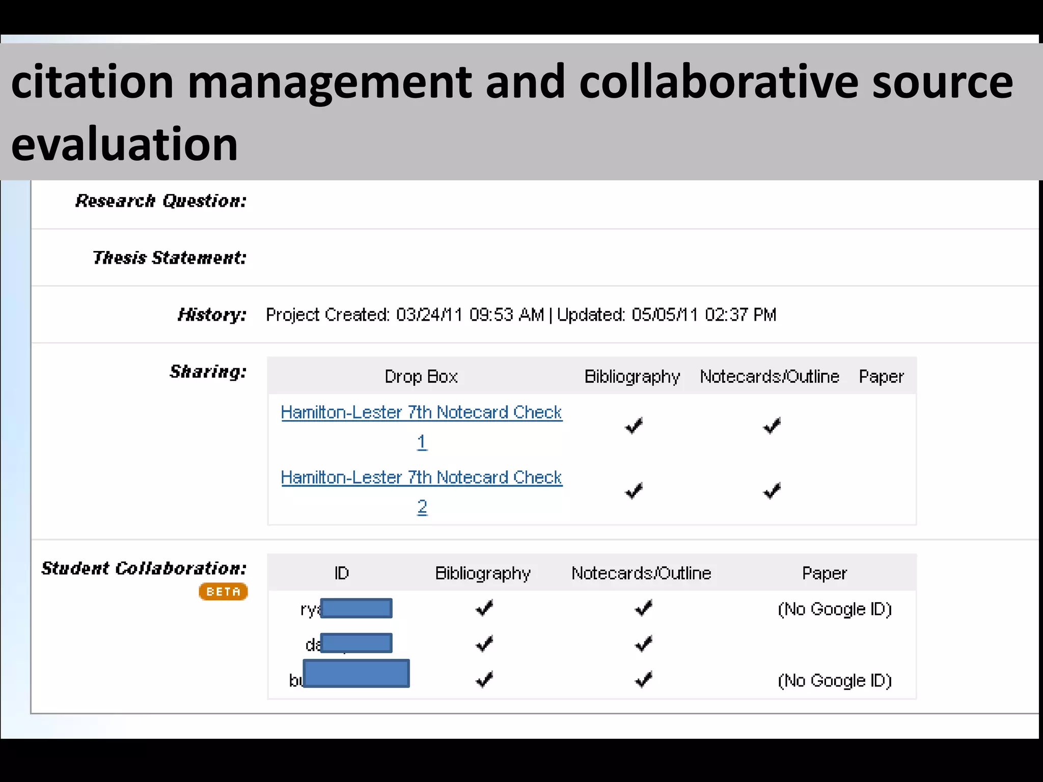Screen dimensions: 1043x782
Task: Click Notecards/Outline checkmark for Notecard Check 2
Action: pos(772,490)
